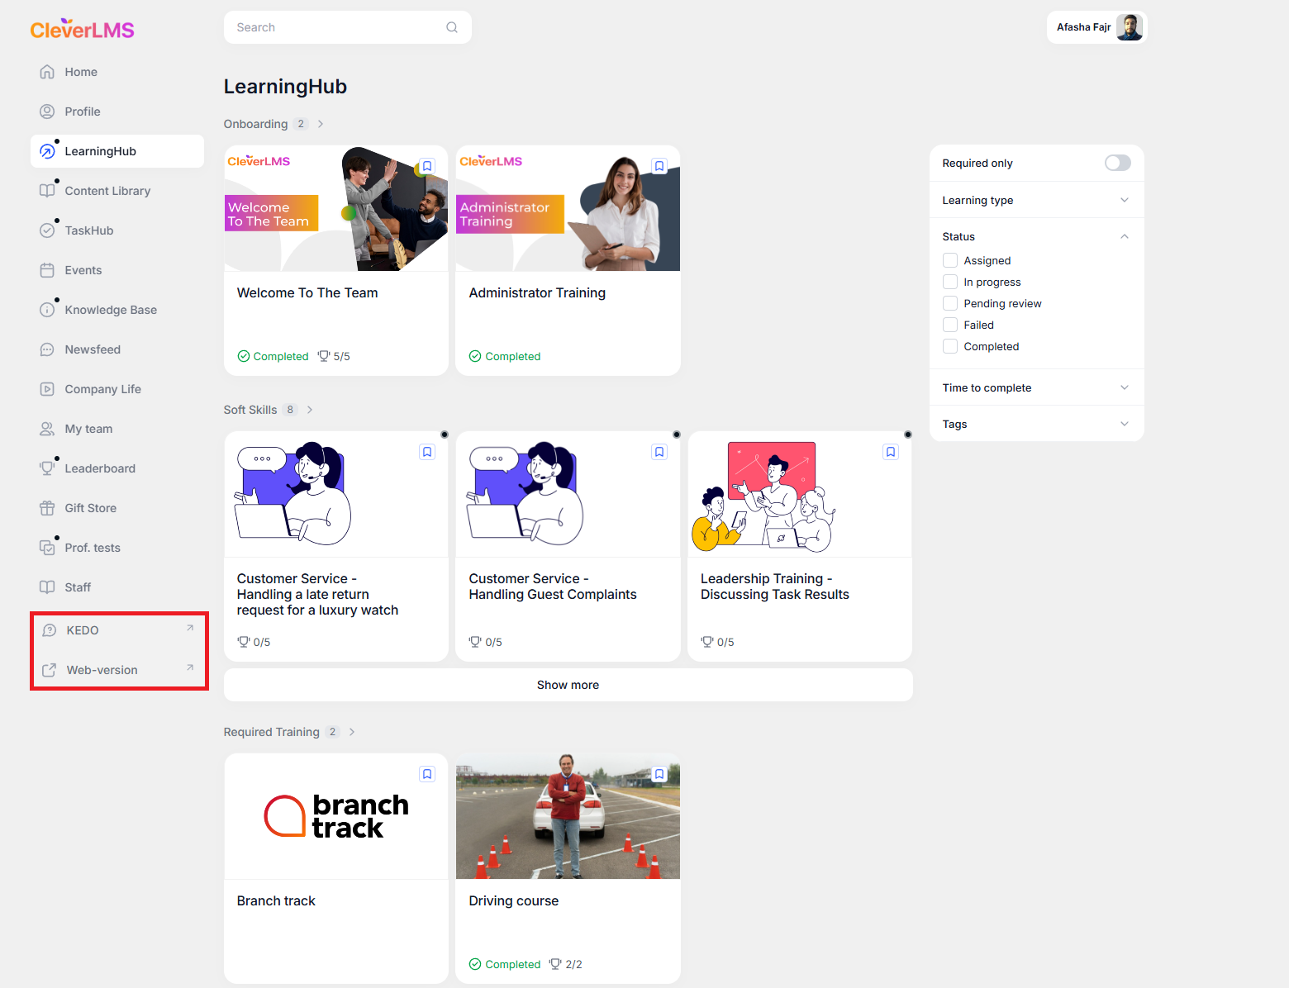Bookmark Handling a late return course

point(427,452)
